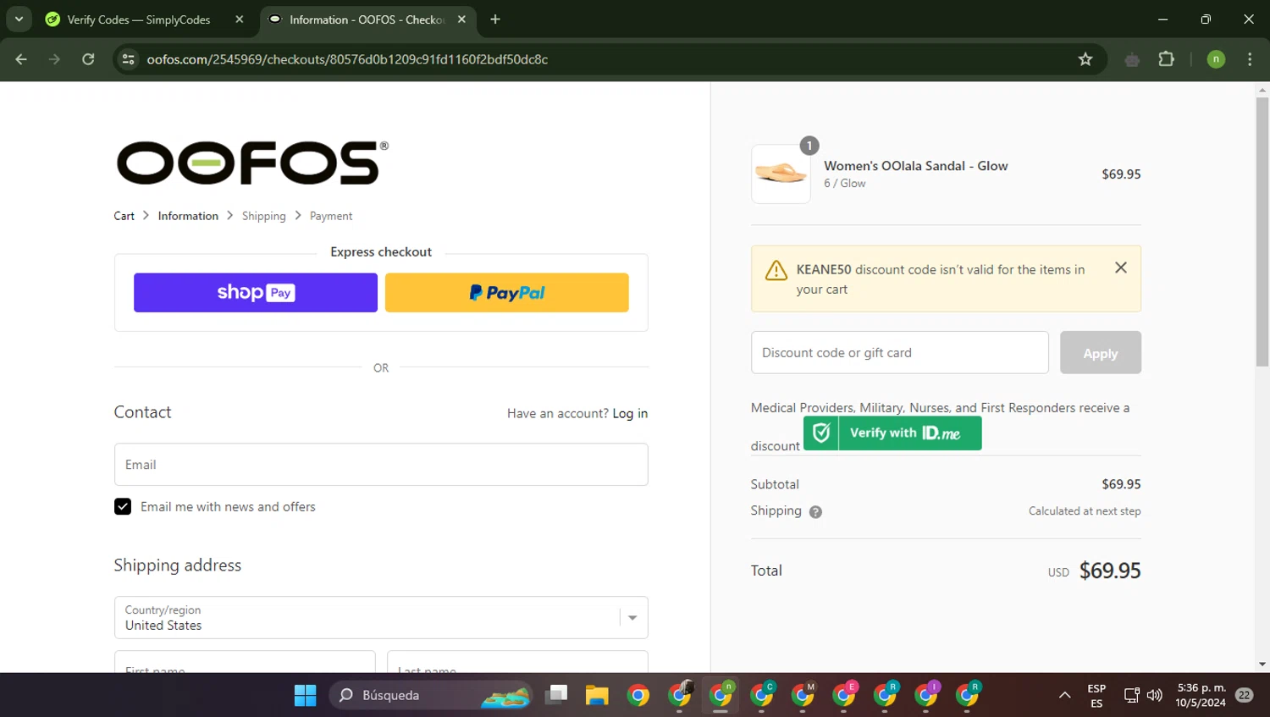Bookmark this page with the star icon
The image size is (1270, 717).
click(1085, 59)
